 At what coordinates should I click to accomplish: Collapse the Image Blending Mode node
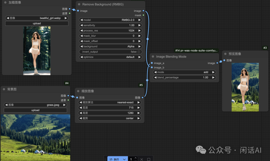[153, 57]
